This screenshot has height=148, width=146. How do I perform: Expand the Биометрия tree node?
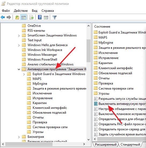pyautogui.click(x=19, y=137)
